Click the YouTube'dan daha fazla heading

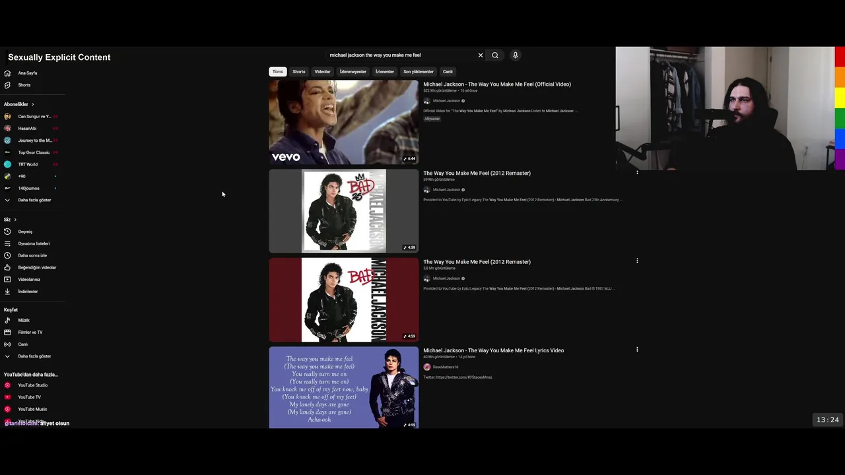[x=31, y=375]
